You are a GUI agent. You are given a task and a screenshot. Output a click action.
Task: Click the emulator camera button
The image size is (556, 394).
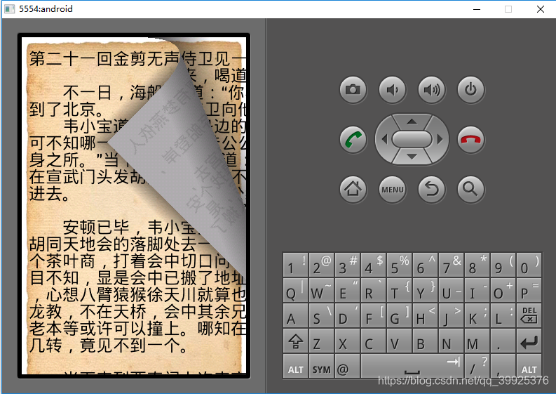(353, 89)
